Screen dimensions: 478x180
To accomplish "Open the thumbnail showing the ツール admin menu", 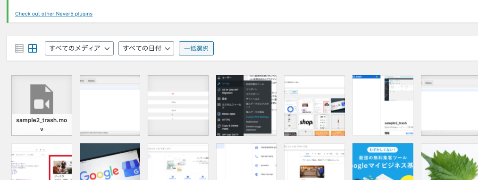I will point(246,105).
